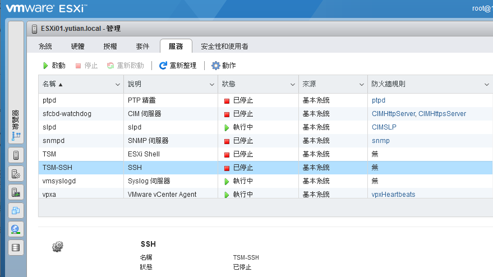Expand the Name (名稱) column dropdown
Image resolution: width=493 pixels, height=277 pixels.
tap(118, 85)
